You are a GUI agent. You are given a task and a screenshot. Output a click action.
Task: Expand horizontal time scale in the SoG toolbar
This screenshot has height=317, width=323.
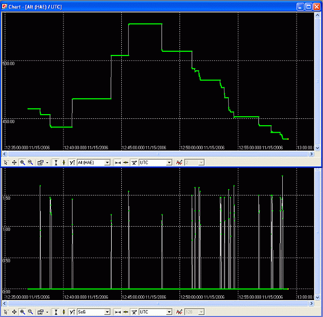click(x=118, y=312)
